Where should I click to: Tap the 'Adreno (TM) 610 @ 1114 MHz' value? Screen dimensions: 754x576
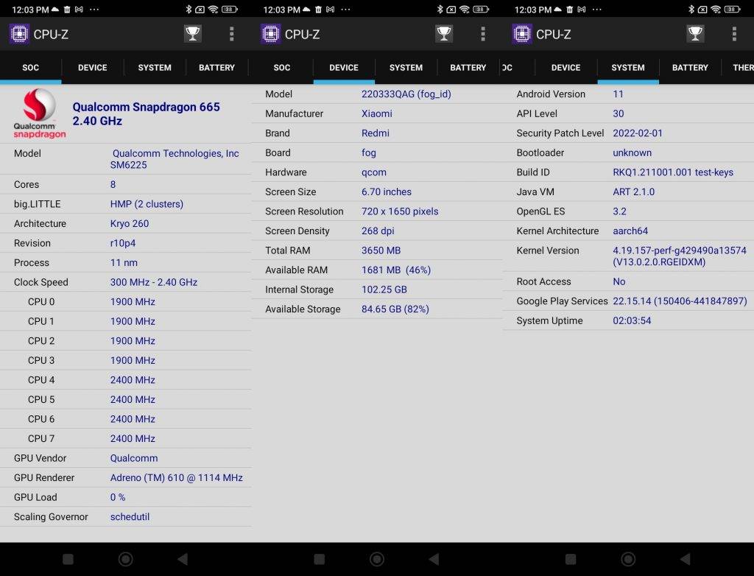click(x=177, y=478)
